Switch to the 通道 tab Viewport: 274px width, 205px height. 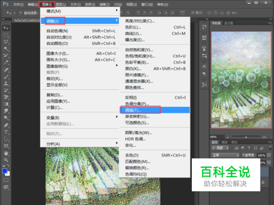[224, 142]
